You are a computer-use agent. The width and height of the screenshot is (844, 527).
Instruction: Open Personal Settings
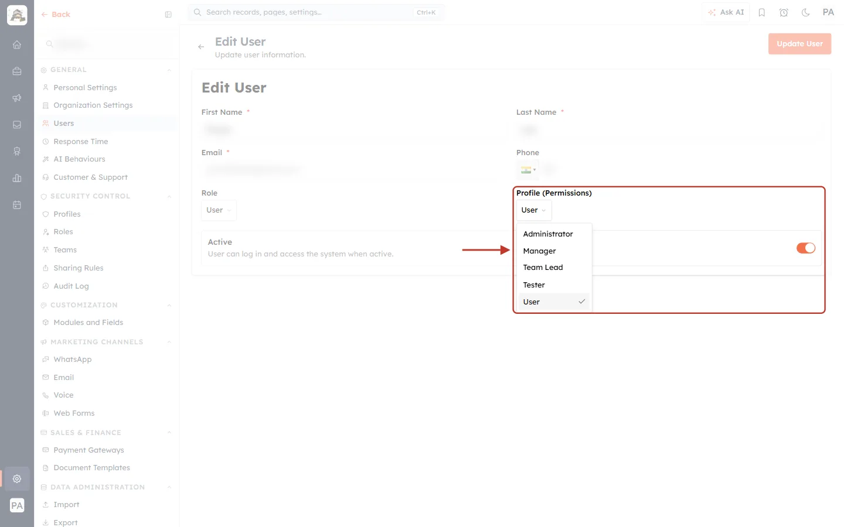85,88
